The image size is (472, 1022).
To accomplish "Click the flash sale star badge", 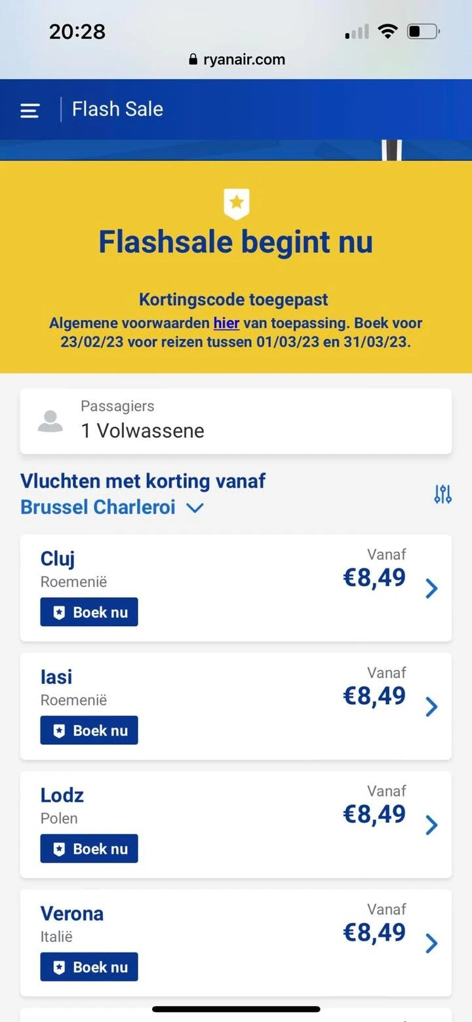I will 236,203.
